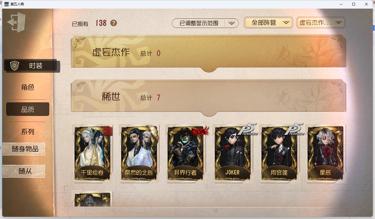Open the 虚妄杰作 quality filter dropdown
Image resolution: width=375 pixels, height=219 pixels.
321,23
